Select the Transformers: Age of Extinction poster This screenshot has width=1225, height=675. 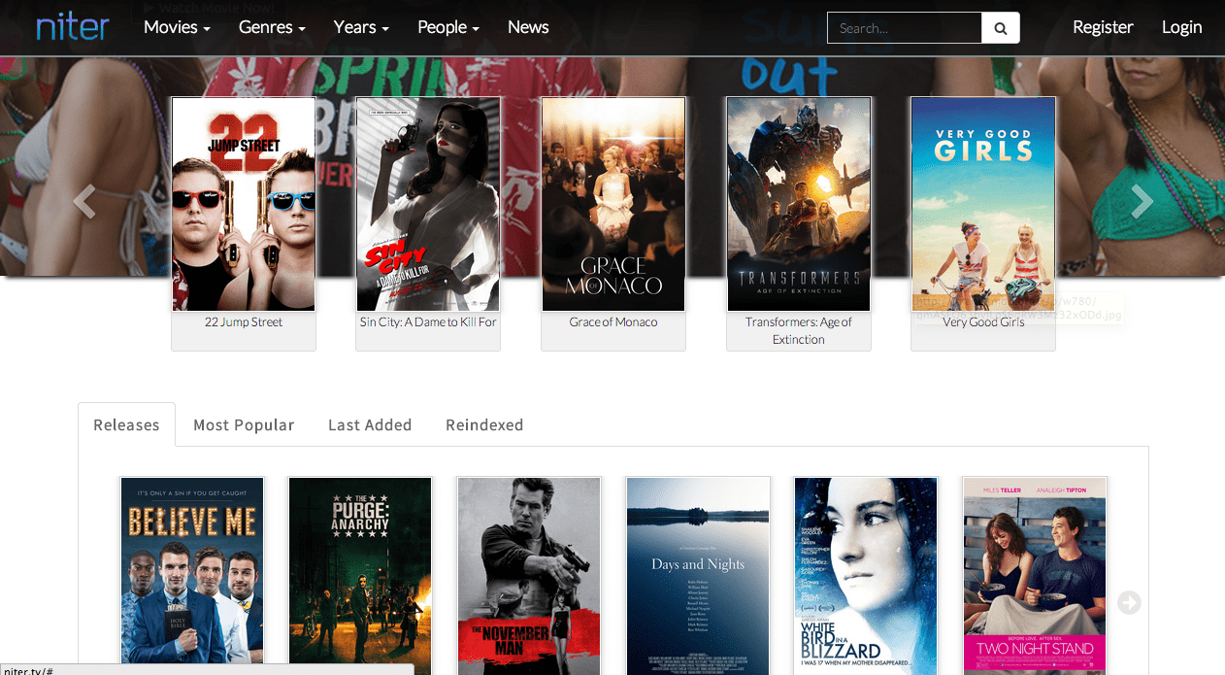798,204
